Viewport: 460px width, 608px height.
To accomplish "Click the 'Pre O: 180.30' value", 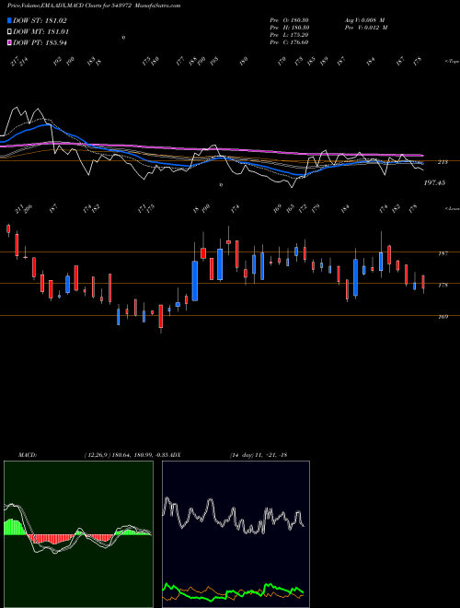I will (x=289, y=20).
